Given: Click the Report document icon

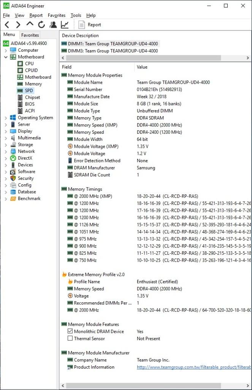Looking at the screenshot, I should point(81,25).
